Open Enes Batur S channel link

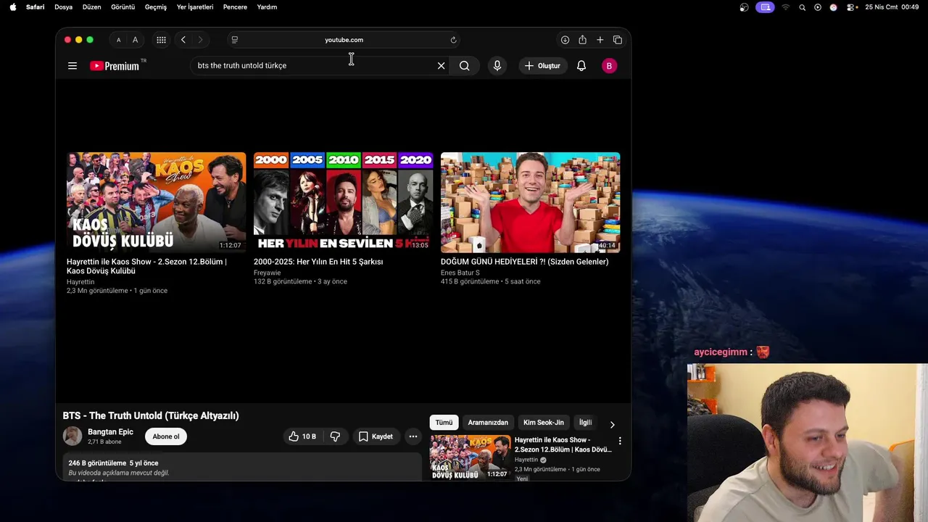click(460, 273)
